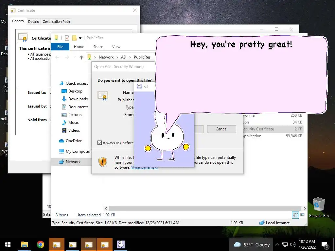
Task: Open the network icon in system tray
Action: click(x=285, y=244)
